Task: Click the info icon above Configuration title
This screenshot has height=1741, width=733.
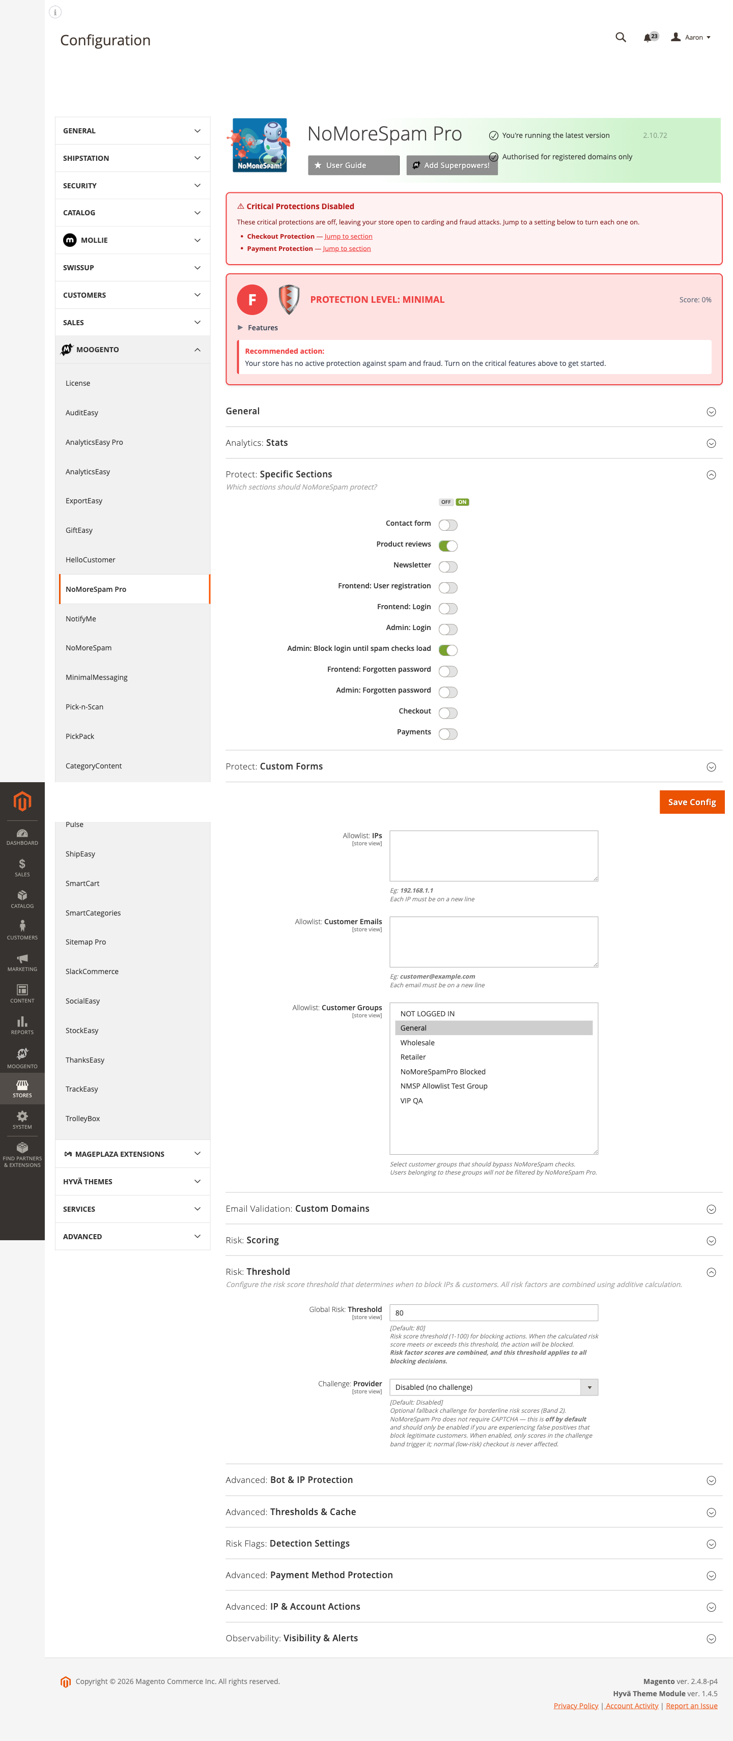Action: [x=55, y=12]
